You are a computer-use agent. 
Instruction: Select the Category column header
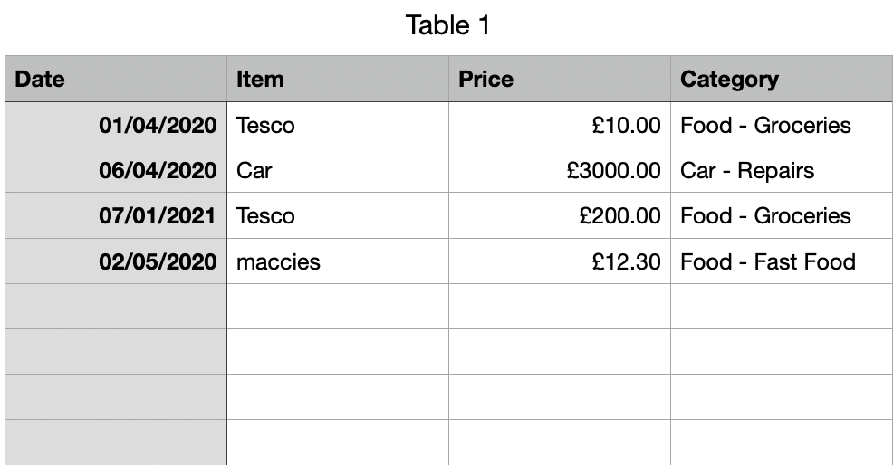(781, 80)
